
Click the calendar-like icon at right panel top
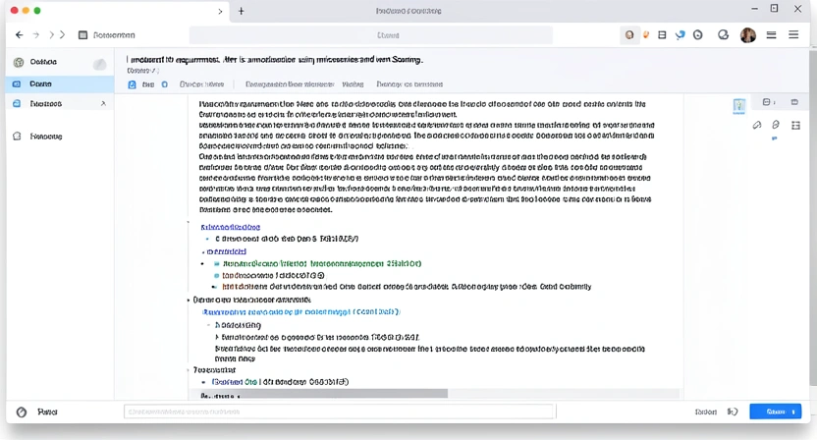[767, 102]
